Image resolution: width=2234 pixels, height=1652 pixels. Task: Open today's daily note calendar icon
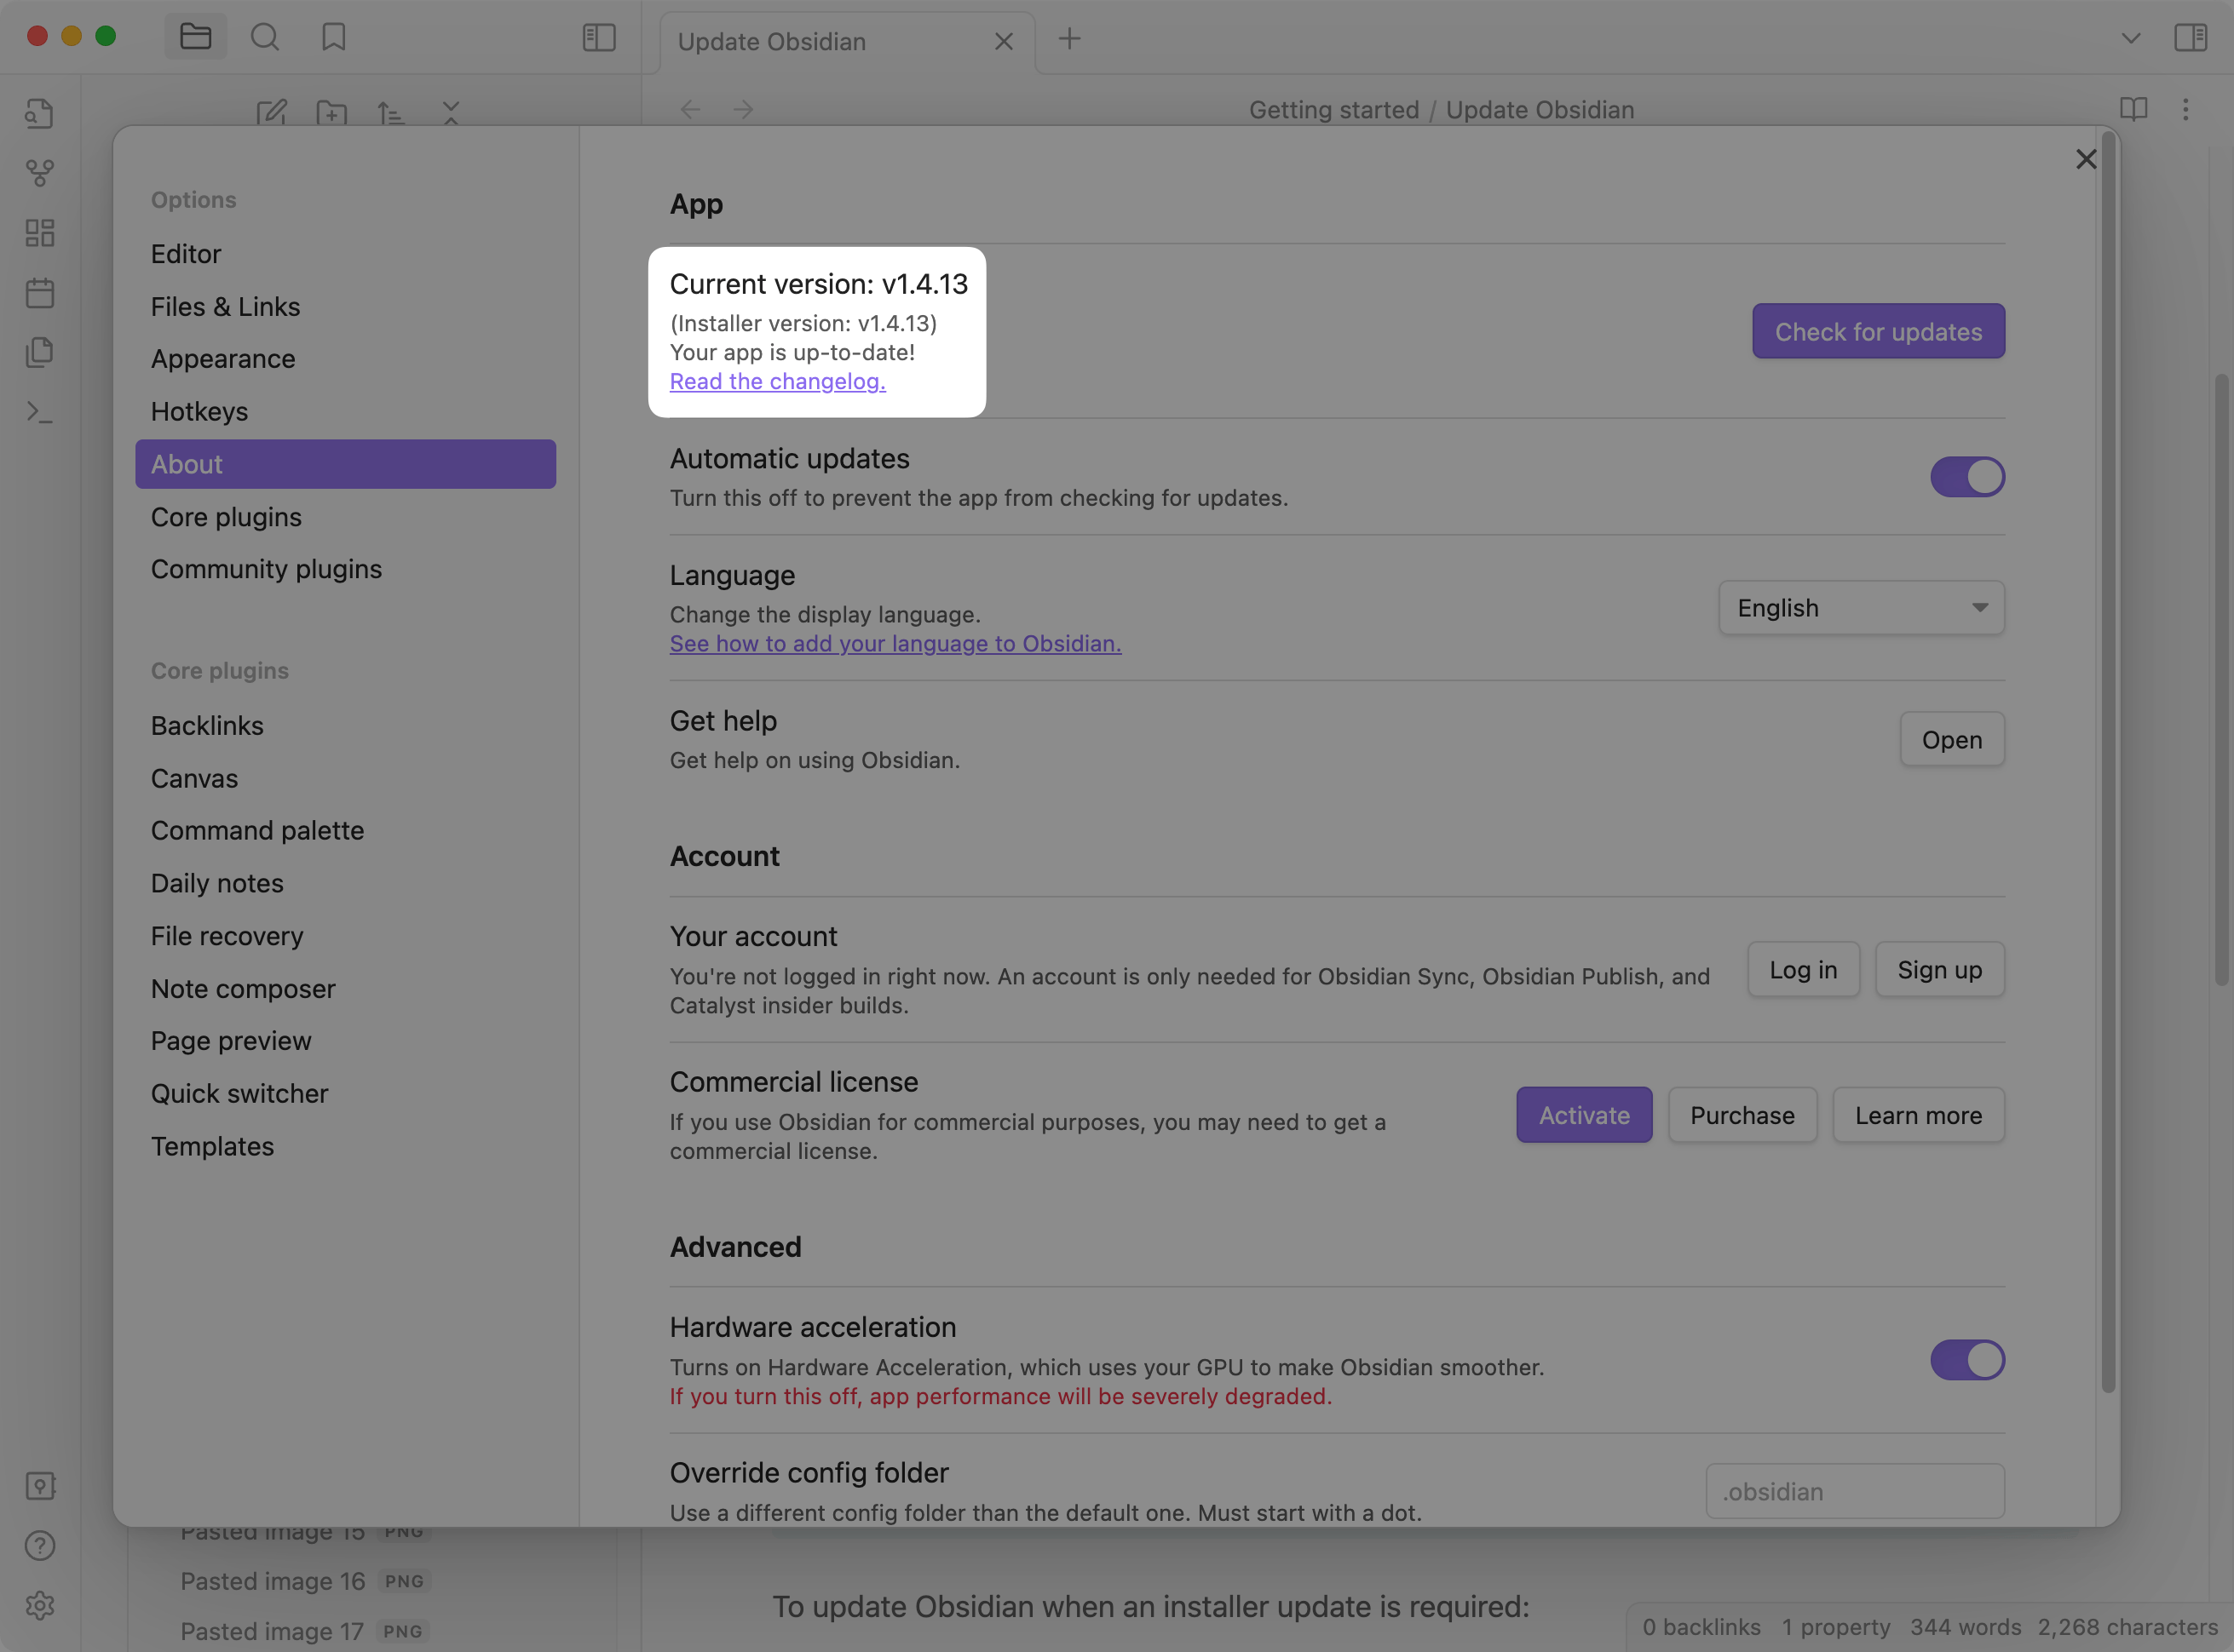point(40,292)
